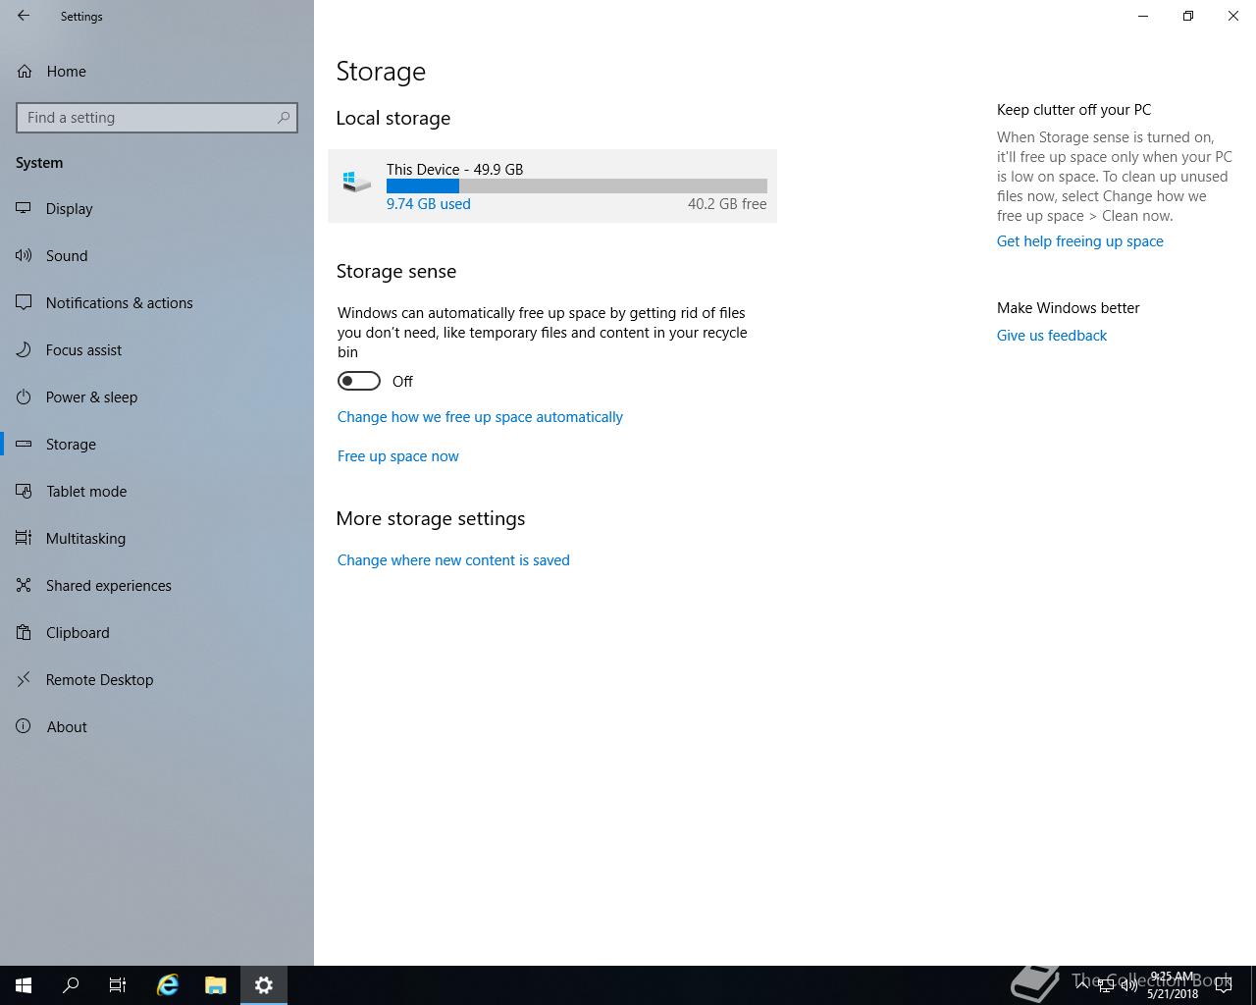Open the Windows Start menu
This screenshot has width=1256, height=1005.
(24, 985)
